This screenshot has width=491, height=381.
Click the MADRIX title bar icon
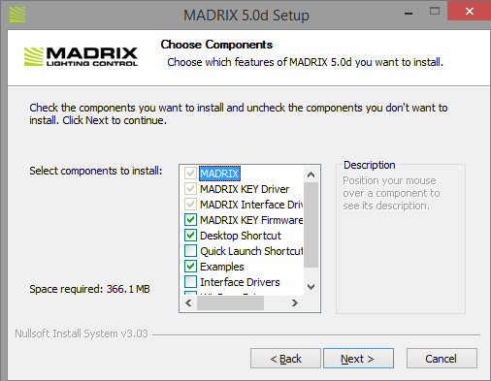[17, 15]
